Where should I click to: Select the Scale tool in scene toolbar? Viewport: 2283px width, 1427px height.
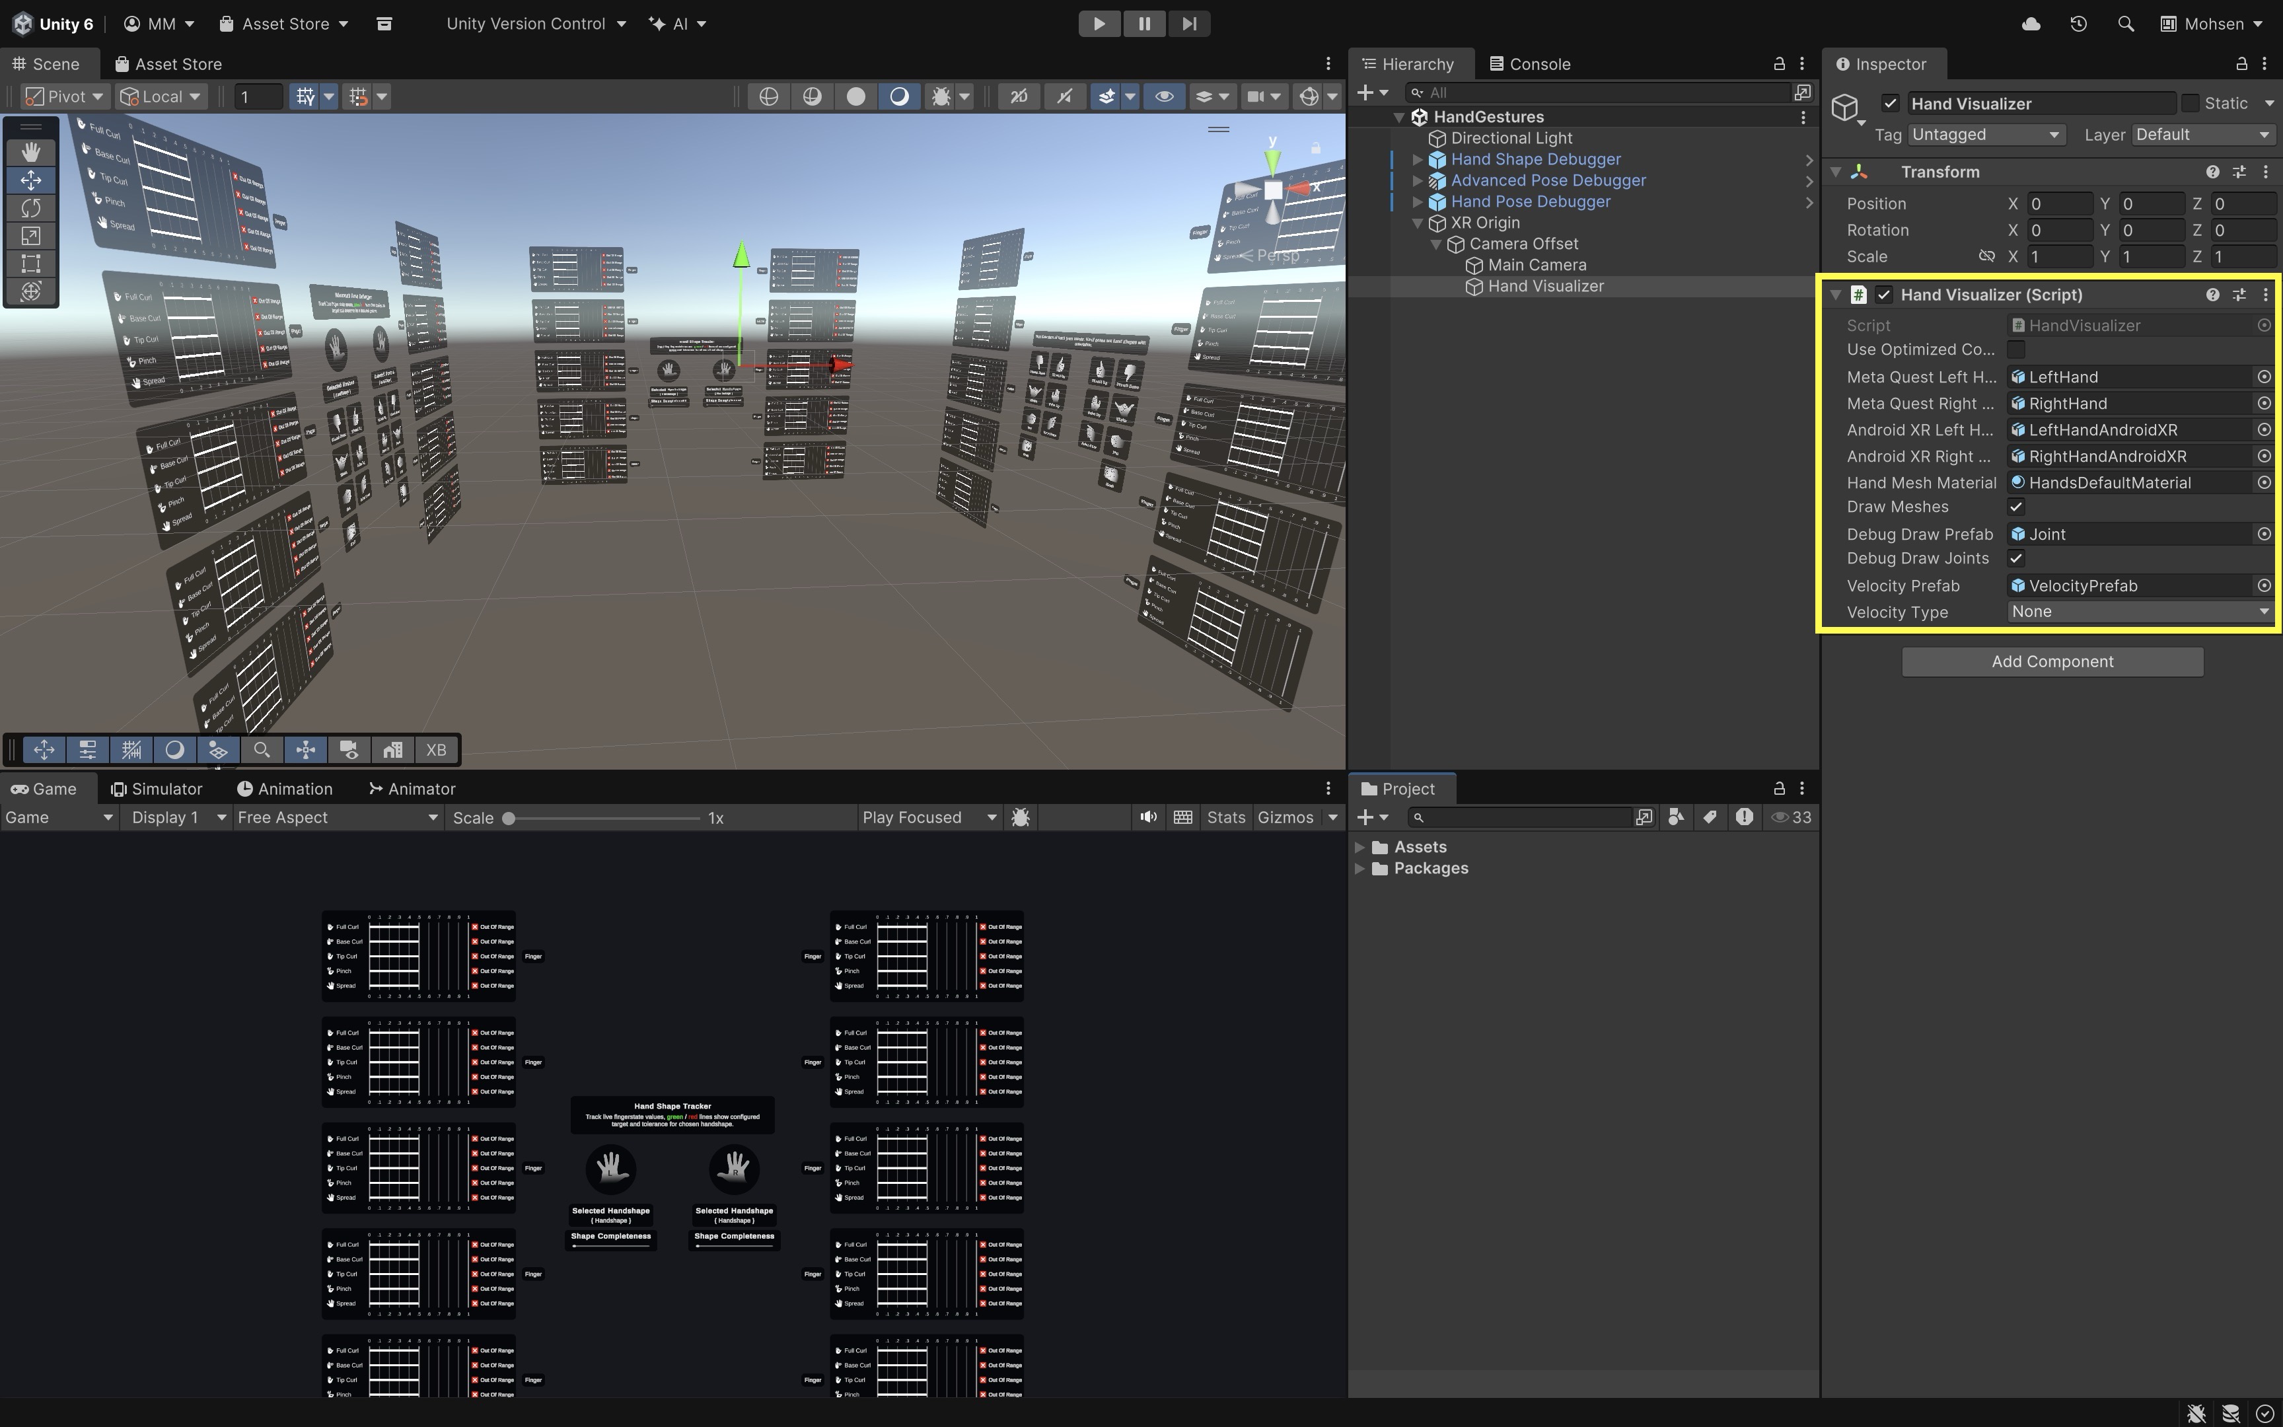coord(31,236)
